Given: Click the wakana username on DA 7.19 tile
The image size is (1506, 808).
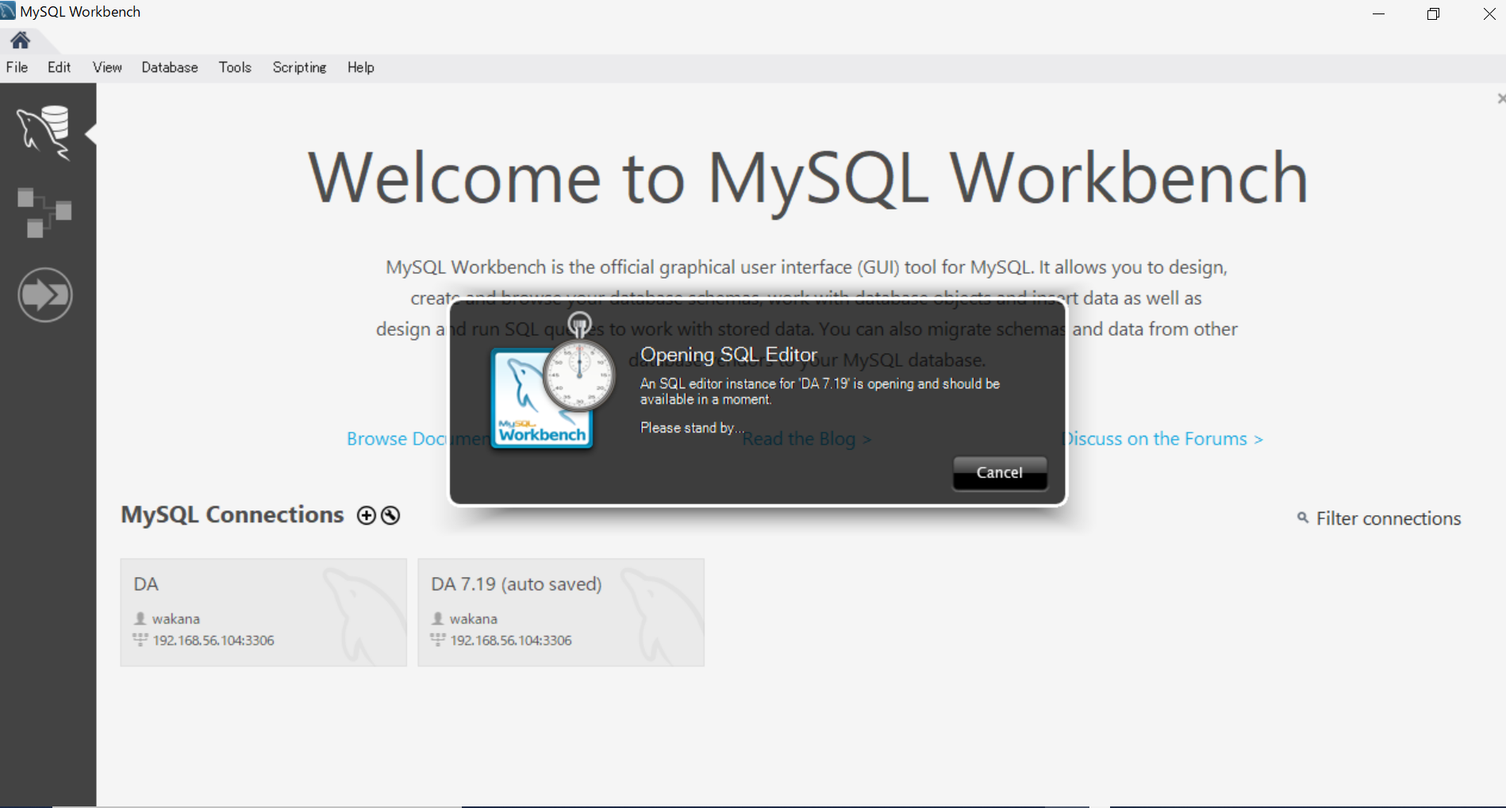Looking at the screenshot, I should pos(474,619).
